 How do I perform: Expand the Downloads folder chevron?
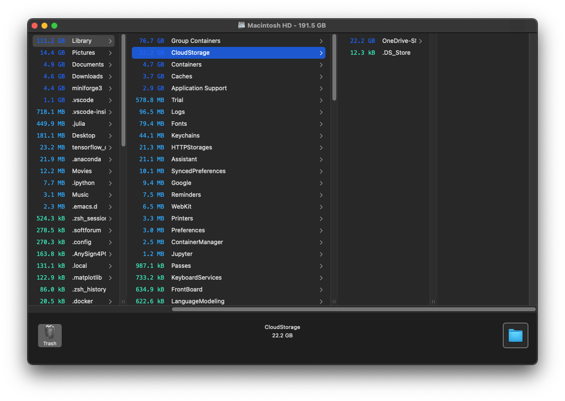110,76
